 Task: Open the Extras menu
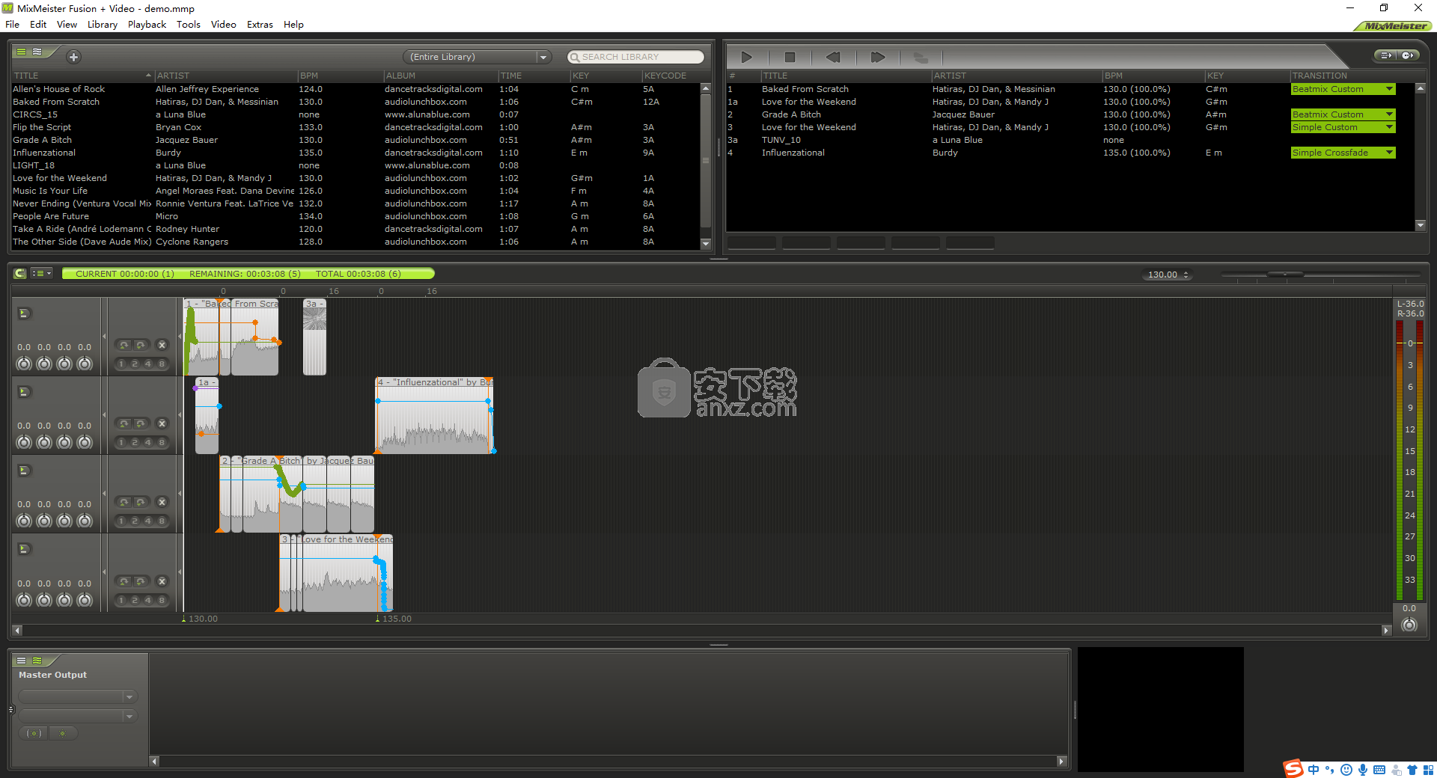click(260, 25)
